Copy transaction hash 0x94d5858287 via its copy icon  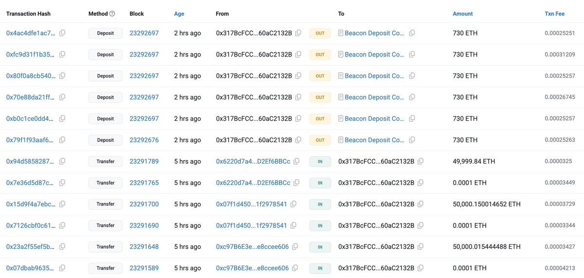coord(62,161)
